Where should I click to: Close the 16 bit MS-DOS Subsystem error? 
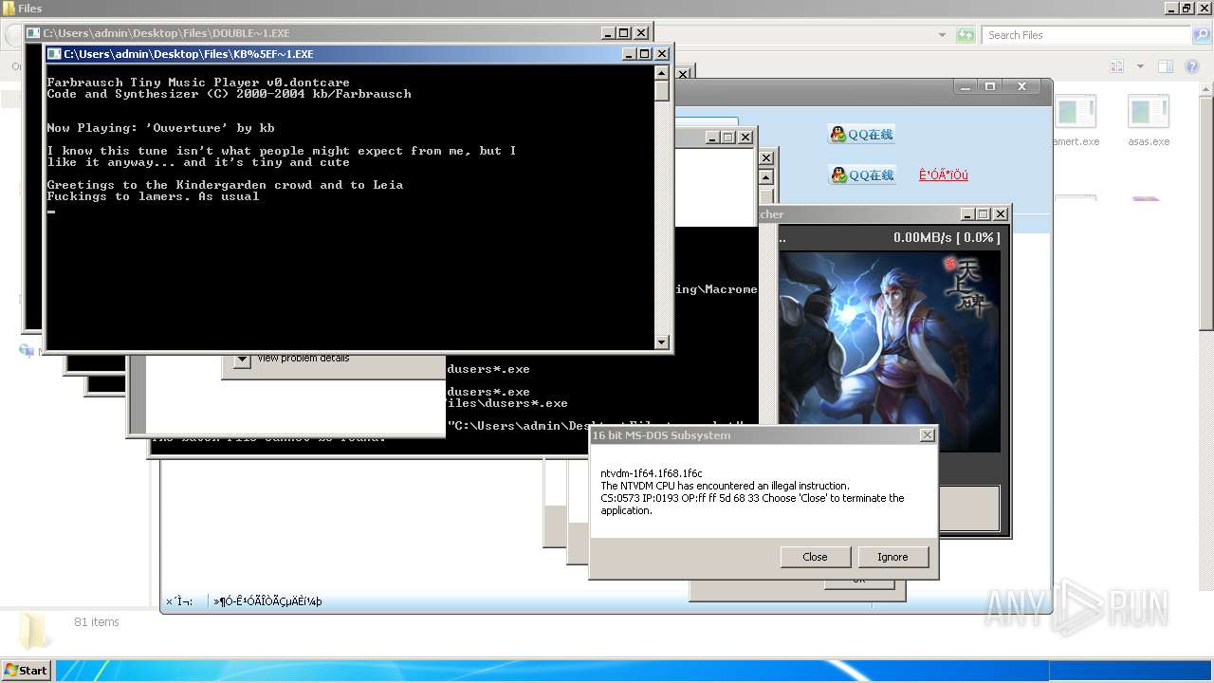pos(815,557)
